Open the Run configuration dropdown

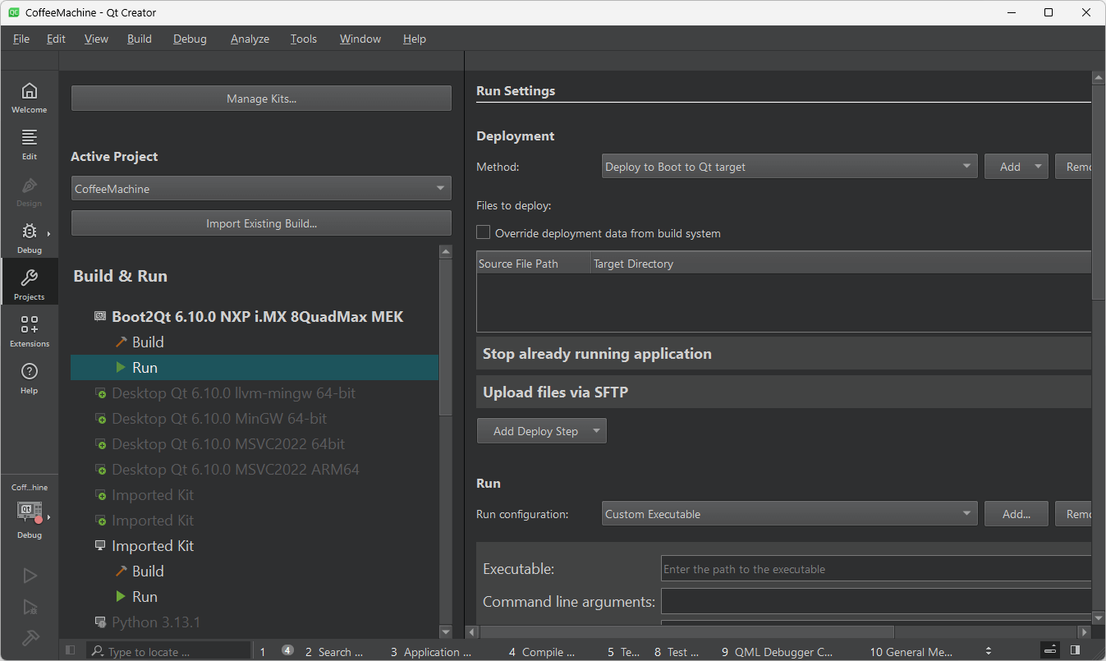click(789, 513)
